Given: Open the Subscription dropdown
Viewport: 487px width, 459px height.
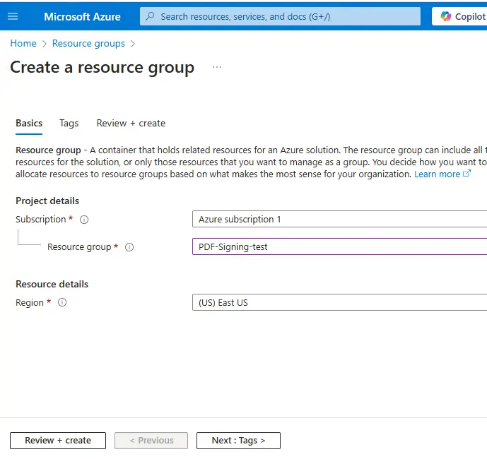Looking at the screenshot, I should (339, 219).
